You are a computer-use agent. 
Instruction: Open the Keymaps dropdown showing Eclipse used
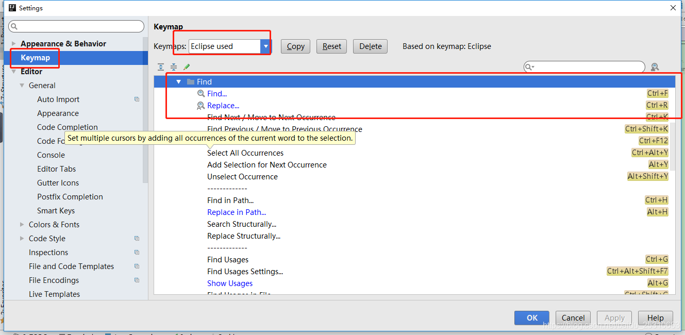pos(265,46)
